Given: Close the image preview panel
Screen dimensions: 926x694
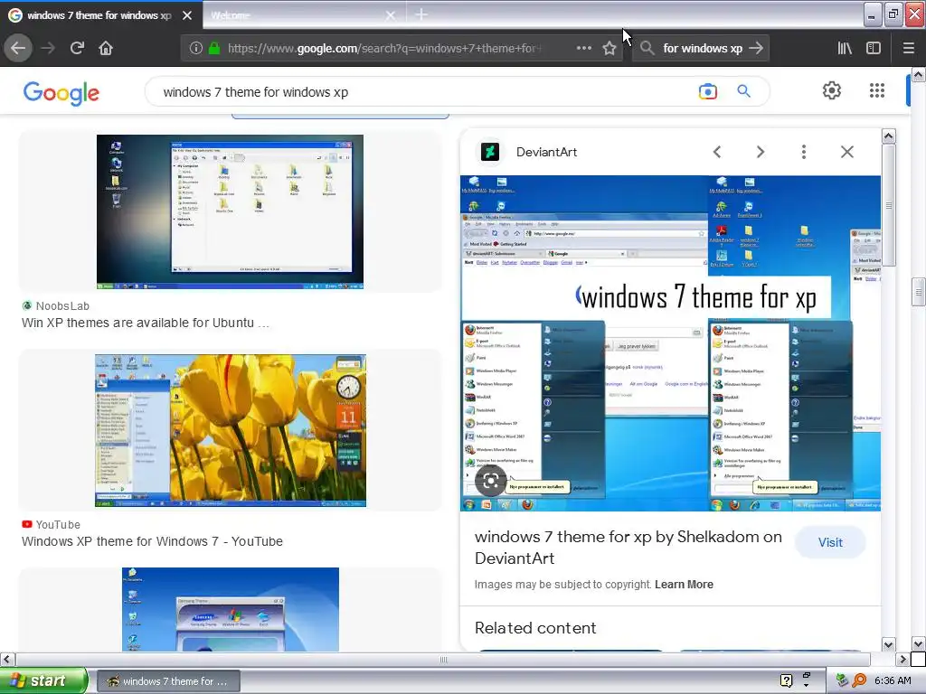Looking at the screenshot, I should tap(846, 152).
